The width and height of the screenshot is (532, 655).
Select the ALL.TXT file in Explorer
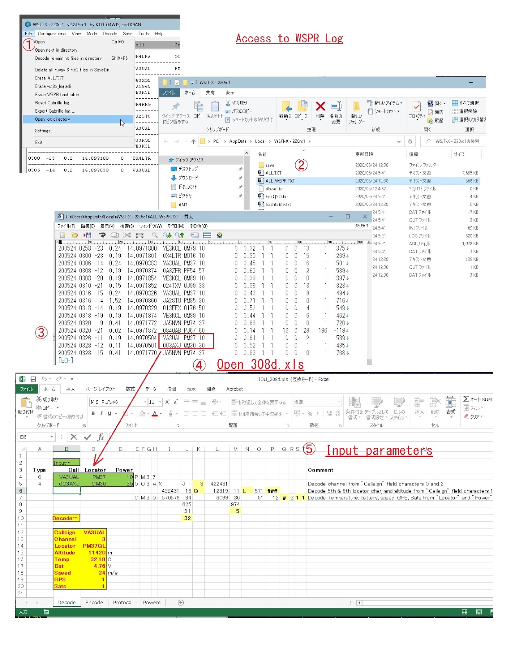(273, 173)
